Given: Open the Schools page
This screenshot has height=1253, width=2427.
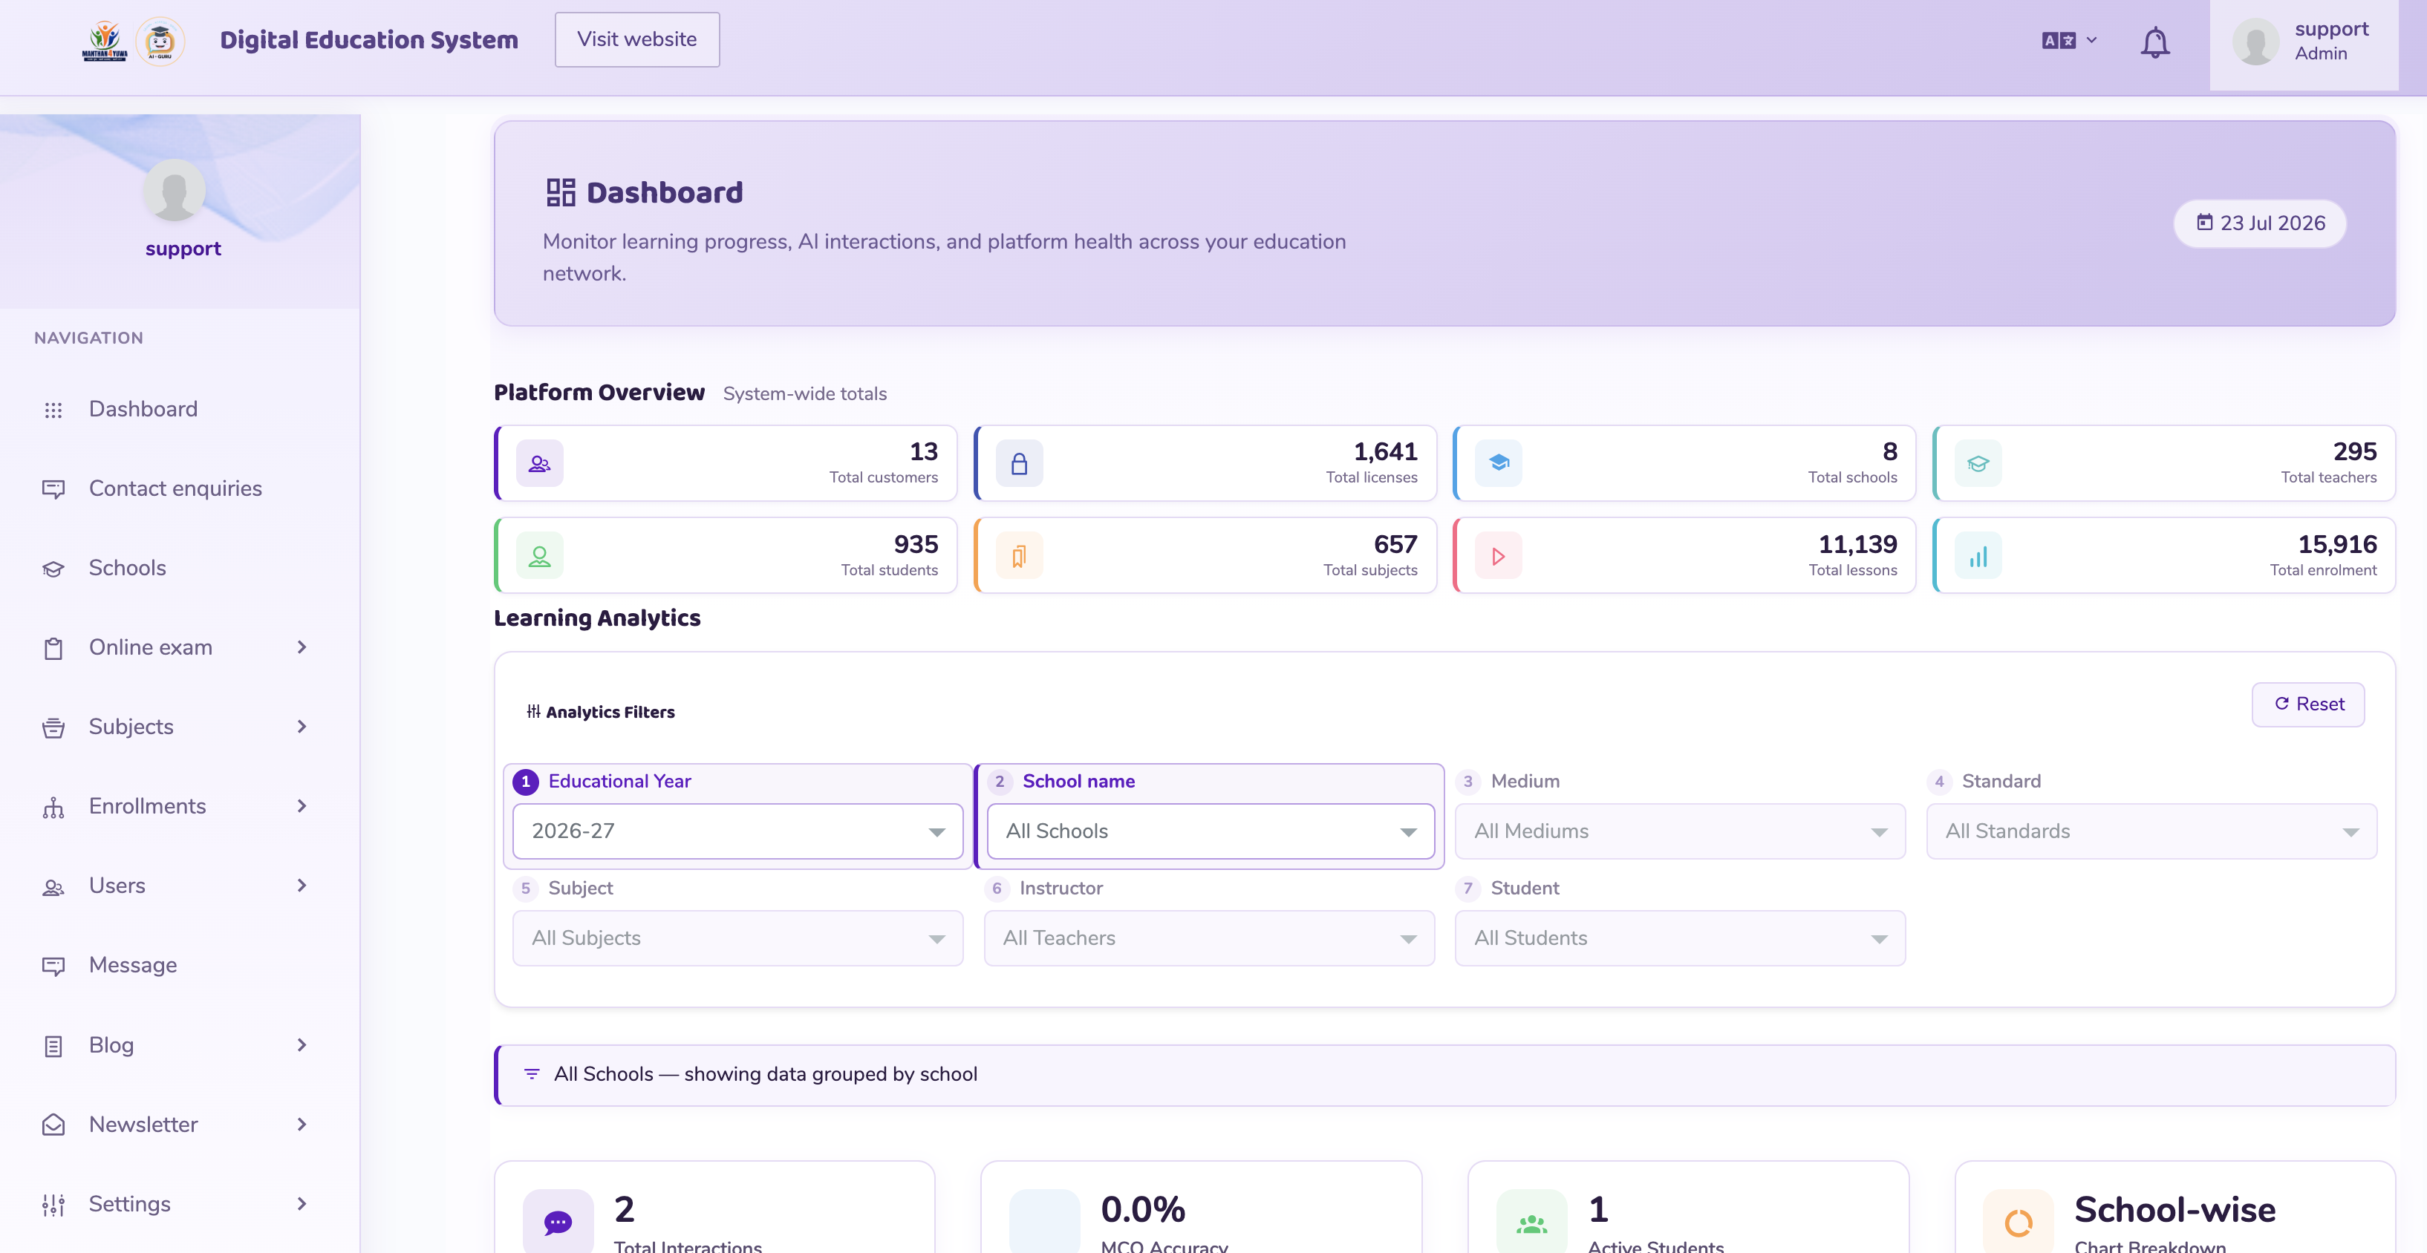Looking at the screenshot, I should coord(179,569).
